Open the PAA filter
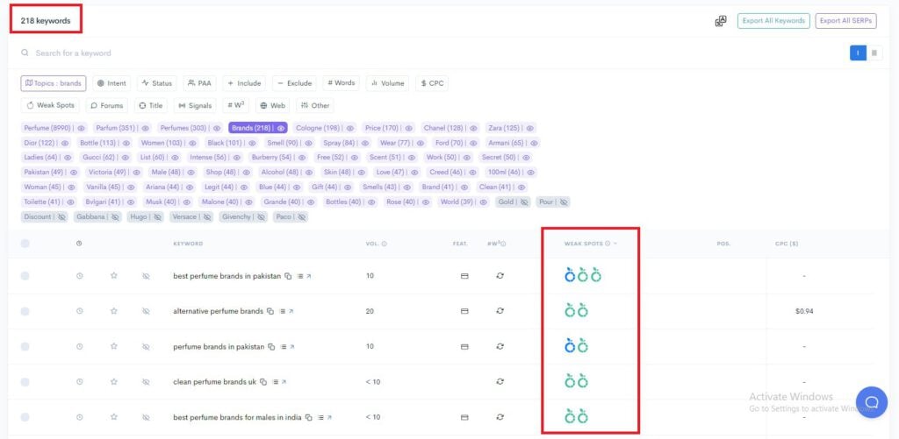Image resolution: width=899 pixels, height=439 pixels. 199,83
